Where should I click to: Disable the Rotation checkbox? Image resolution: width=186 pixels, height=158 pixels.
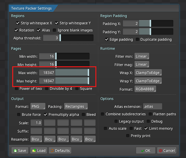pos(16,30)
